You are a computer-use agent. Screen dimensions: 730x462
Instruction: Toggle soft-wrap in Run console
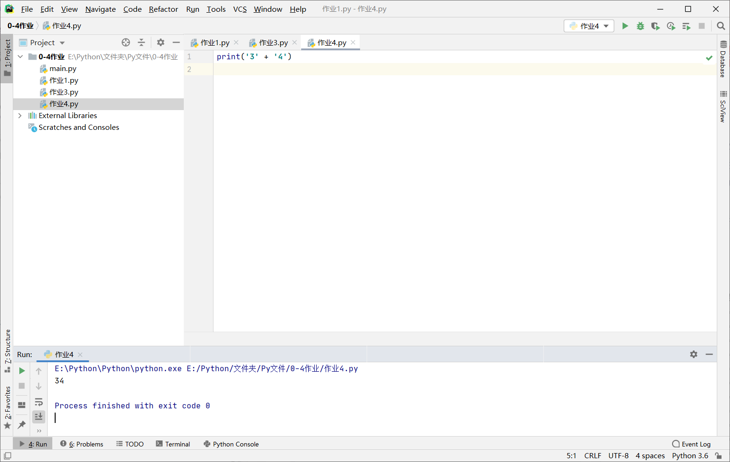39,402
